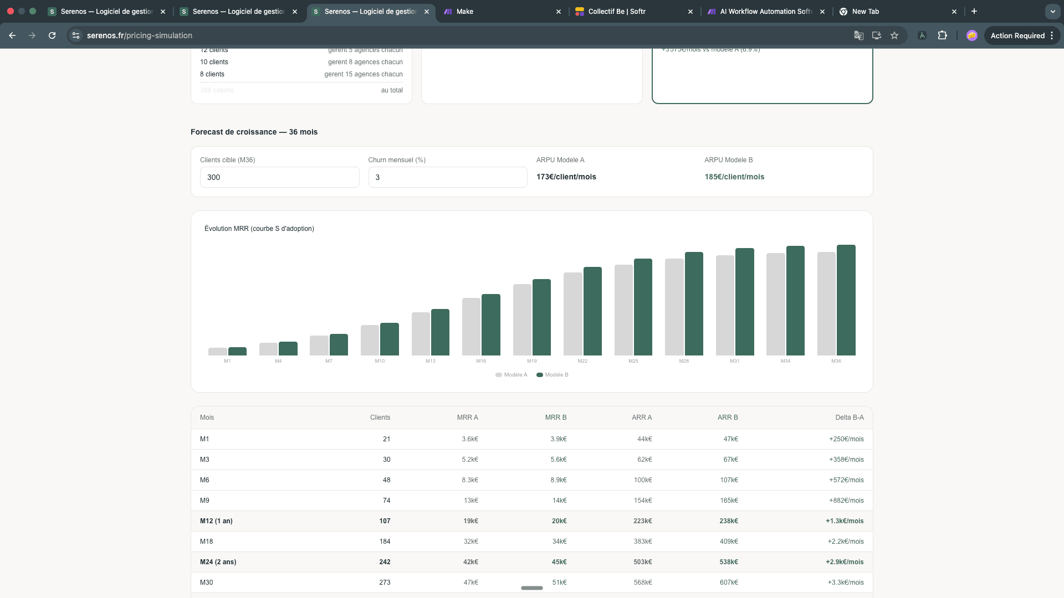Open the Chrome three-dot menu
The height and width of the screenshot is (598, 1064).
1052,35
